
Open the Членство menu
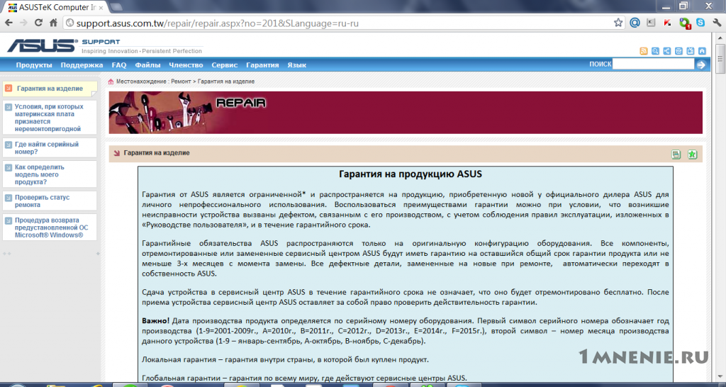186,65
